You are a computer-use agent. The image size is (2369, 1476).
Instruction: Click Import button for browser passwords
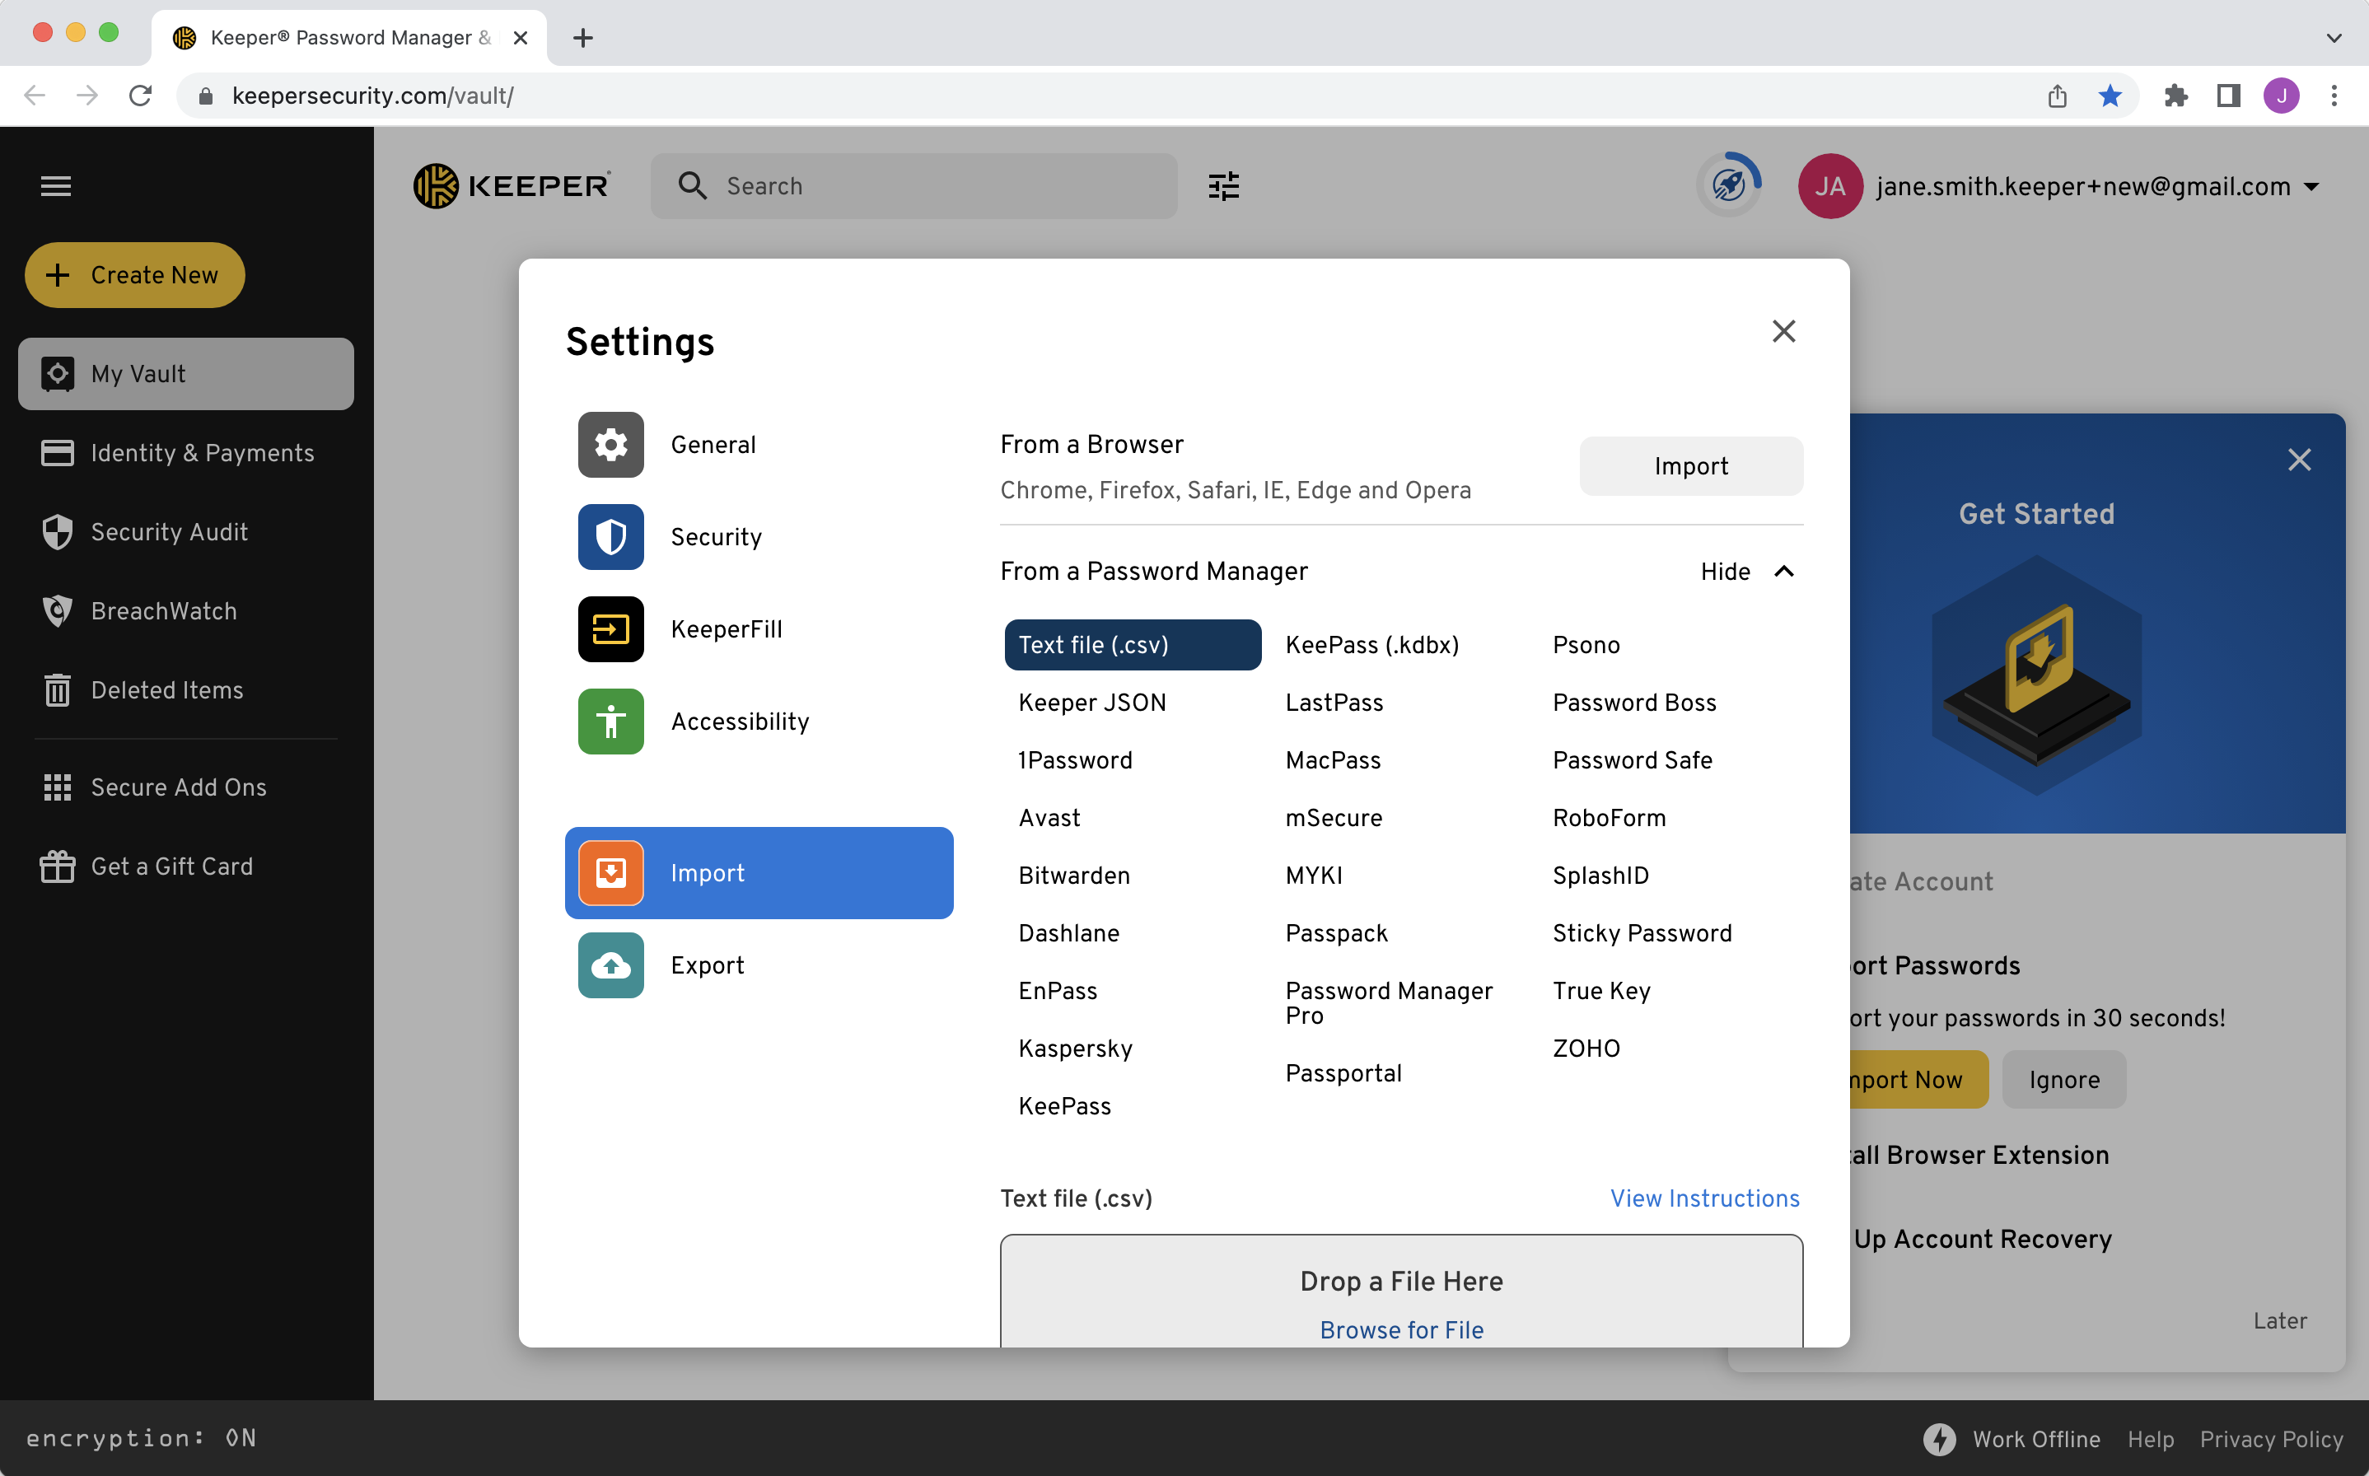pos(1690,467)
